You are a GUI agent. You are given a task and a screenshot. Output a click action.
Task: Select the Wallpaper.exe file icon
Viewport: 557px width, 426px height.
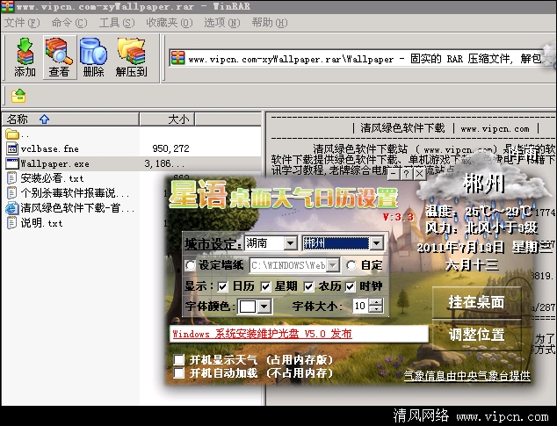coord(12,163)
